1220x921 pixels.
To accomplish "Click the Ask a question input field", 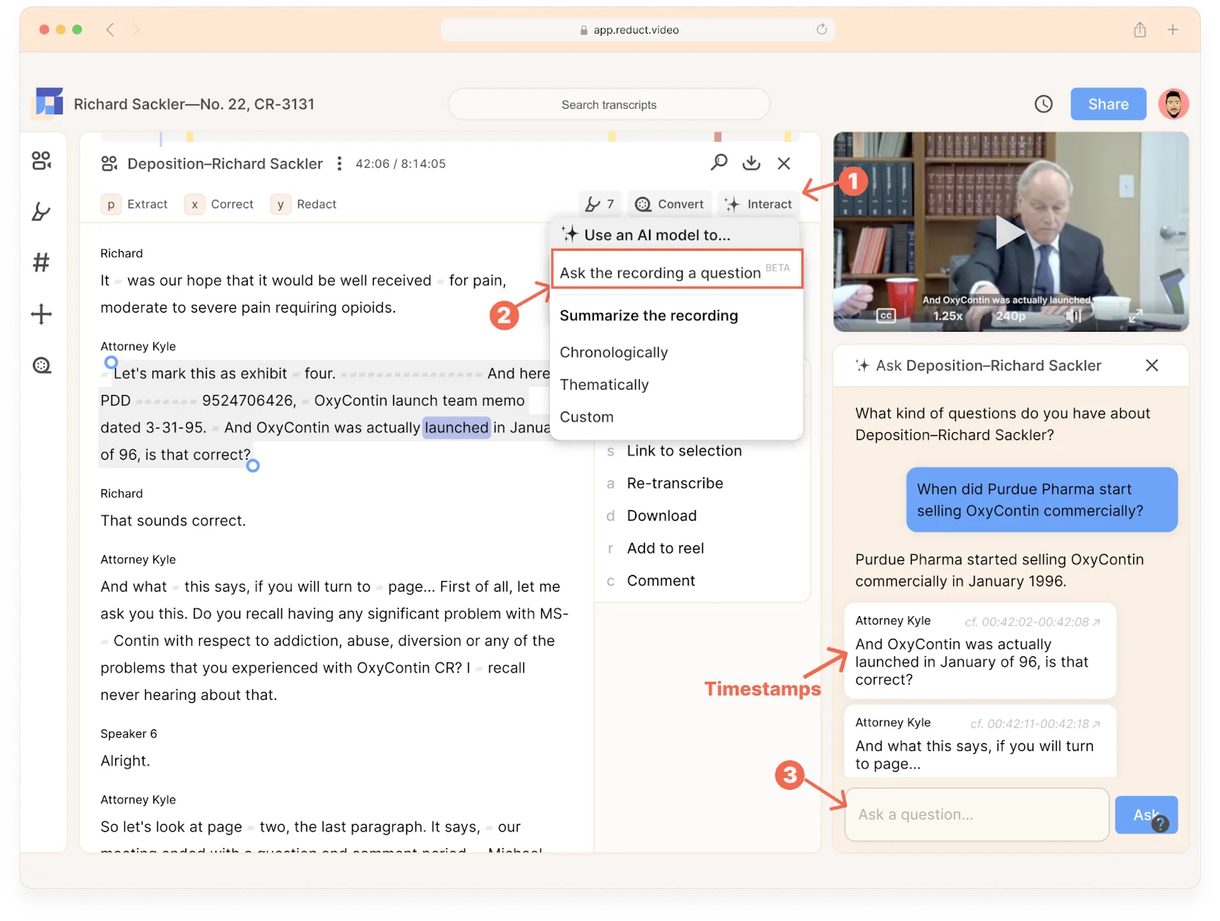I will click(977, 814).
